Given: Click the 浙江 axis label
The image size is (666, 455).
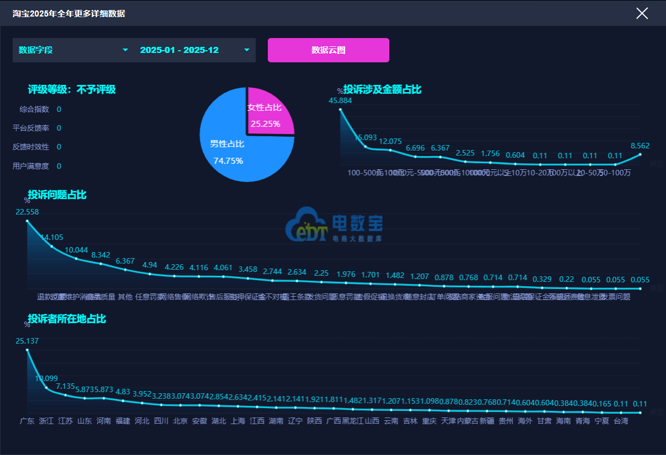Looking at the screenshot, I should pos(46,421).
